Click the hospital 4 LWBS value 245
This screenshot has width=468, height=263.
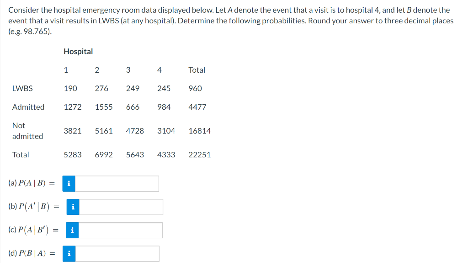point(164,88)
